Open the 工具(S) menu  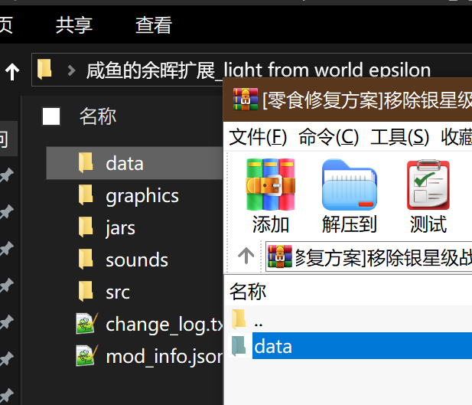(x=399, y=137)
